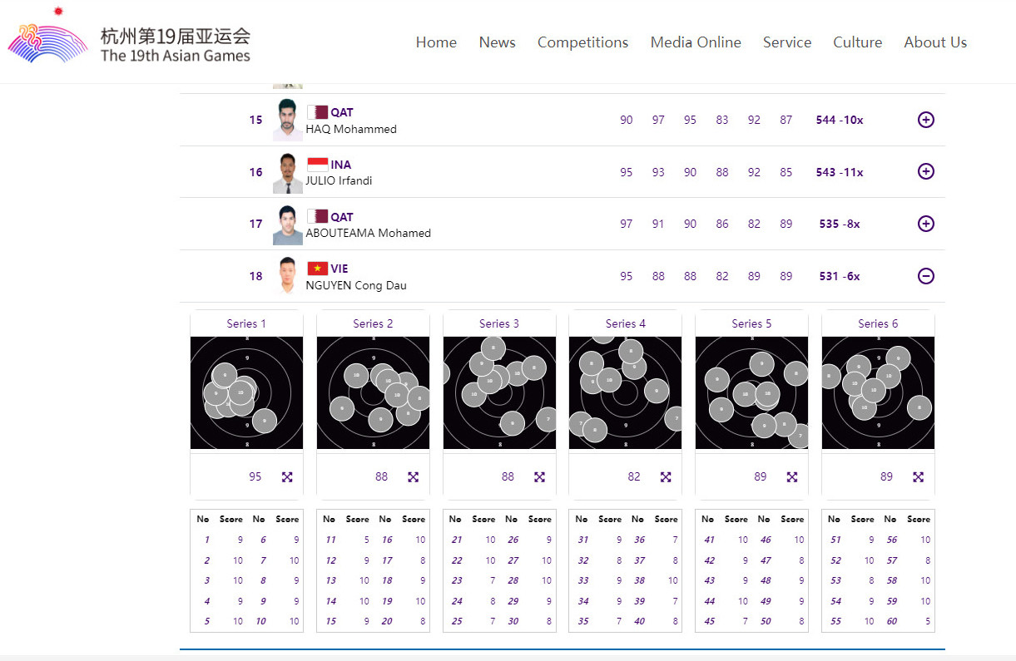Screen dimensions: 1016x661
Task: Click the Series 6 fullscreen icon
Action: coord(918,477)
